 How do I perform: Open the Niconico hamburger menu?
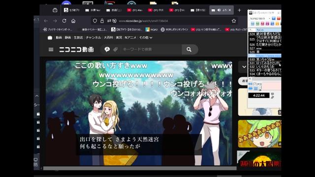tap(51, 49)
